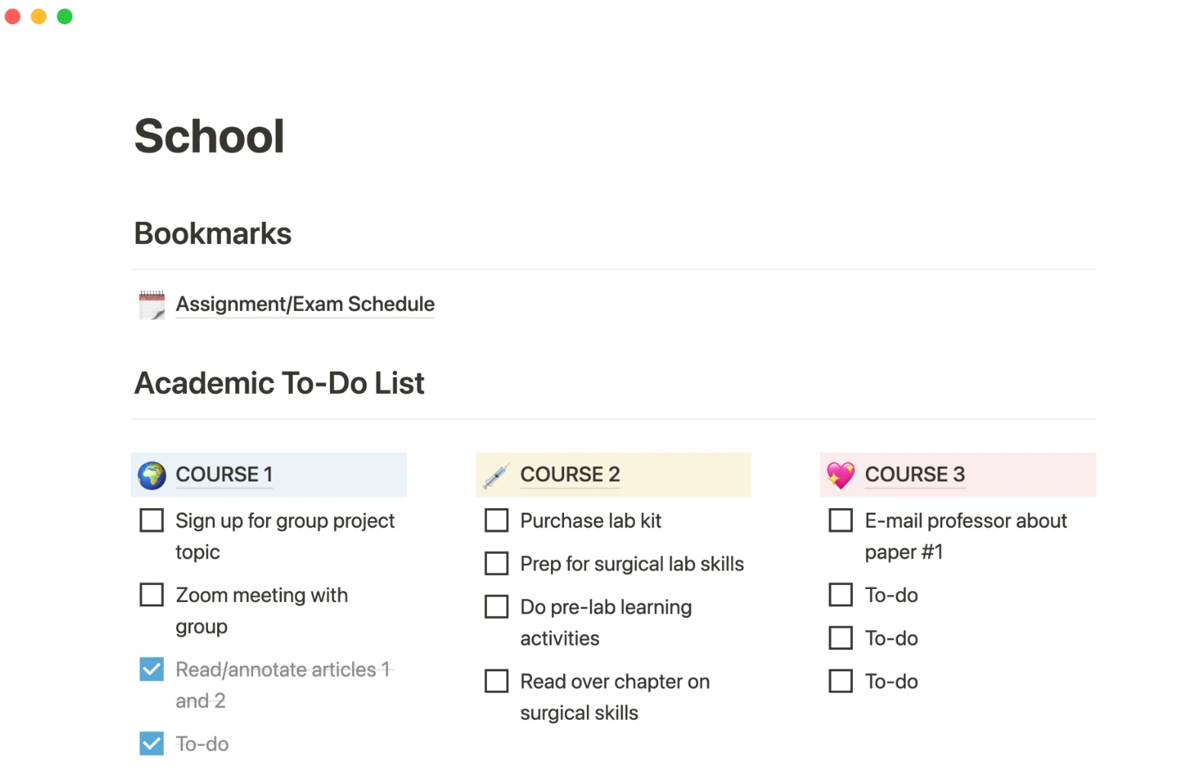Uncheck the completed To-do under Course 1
The image size is (1183, 771).
pos(152,744)
